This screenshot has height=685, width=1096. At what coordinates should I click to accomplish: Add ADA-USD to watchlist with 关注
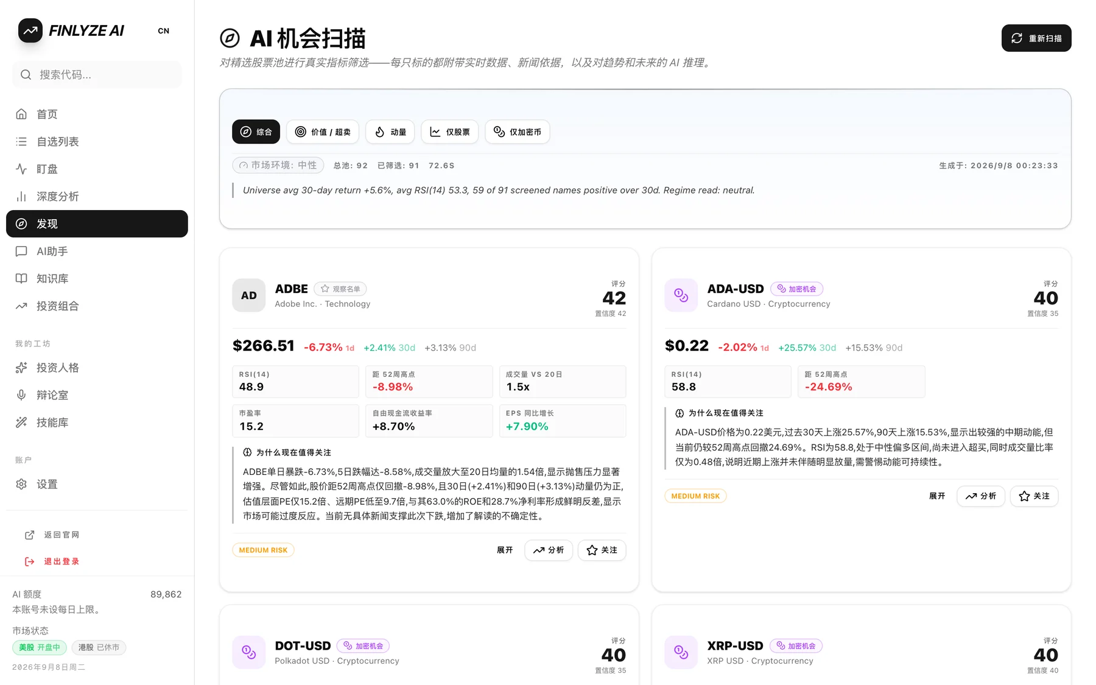click(x=1034, y=496)
